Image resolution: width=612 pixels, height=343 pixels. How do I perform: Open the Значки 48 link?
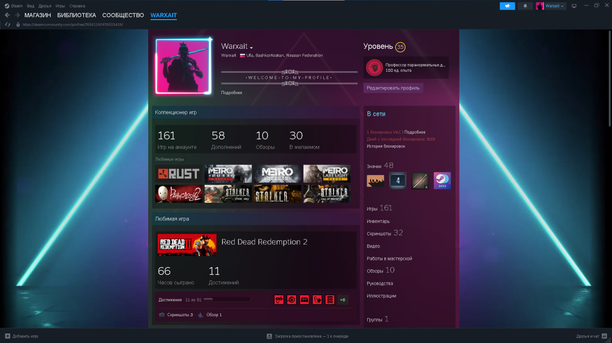point(380,166)
